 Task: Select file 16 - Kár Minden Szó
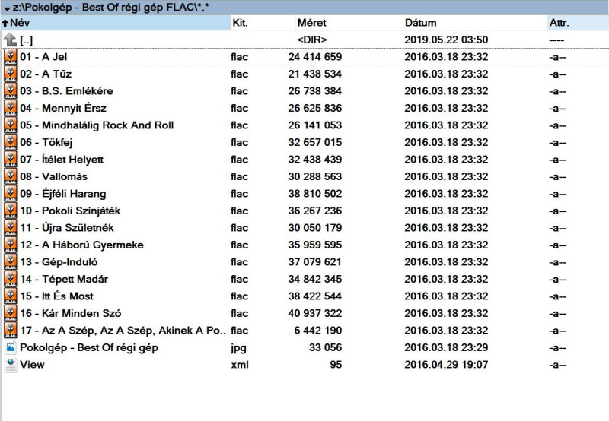point(71,313)
